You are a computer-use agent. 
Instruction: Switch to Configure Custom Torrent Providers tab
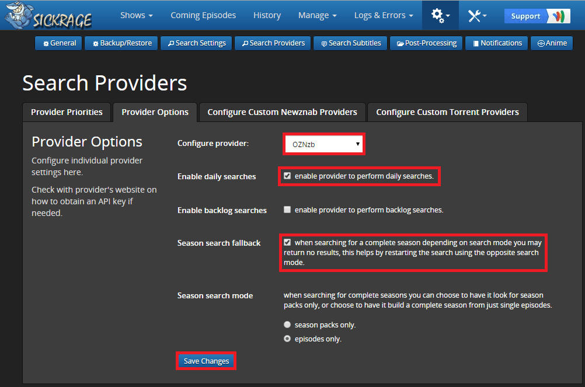click(x=447, y=112)
